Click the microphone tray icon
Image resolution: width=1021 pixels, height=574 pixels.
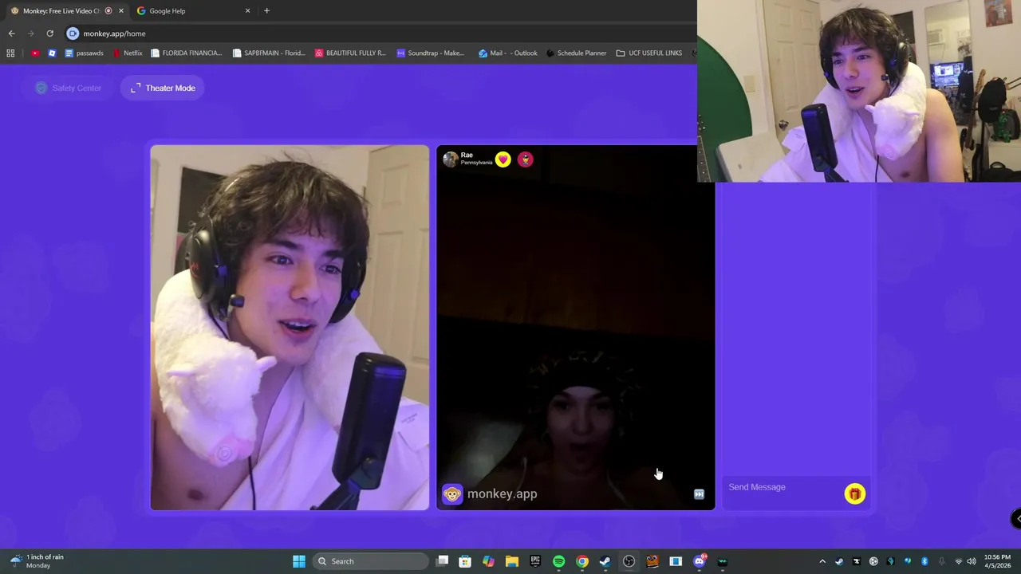(x=941, y=561)
